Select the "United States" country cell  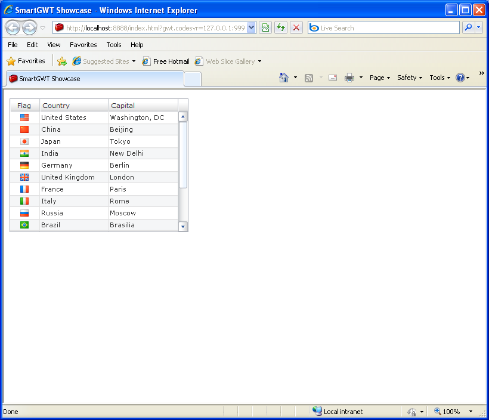[74, 118]
